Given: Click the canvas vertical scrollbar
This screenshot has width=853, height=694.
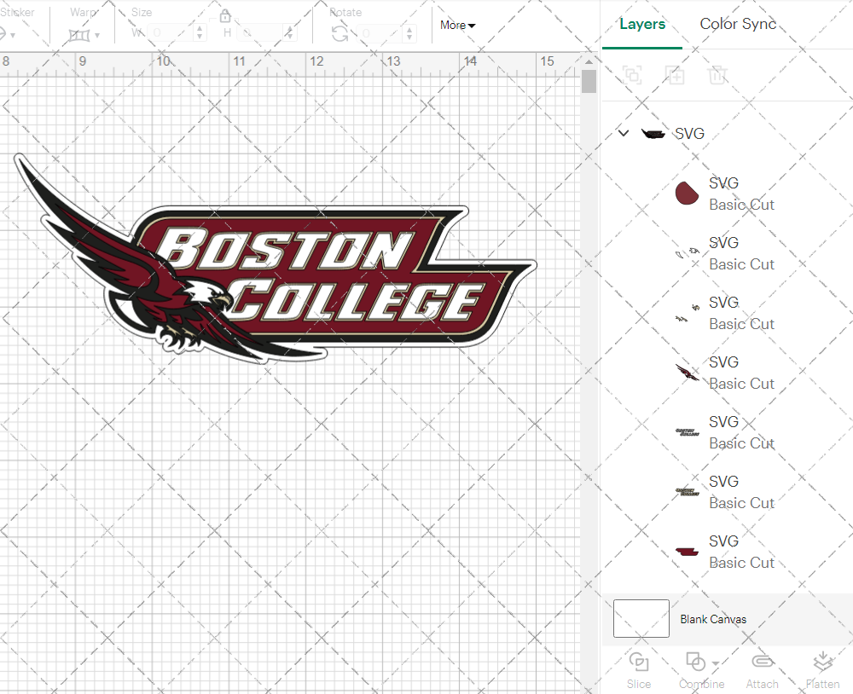Looking at the screenshot, I should [x=588, y=79].
